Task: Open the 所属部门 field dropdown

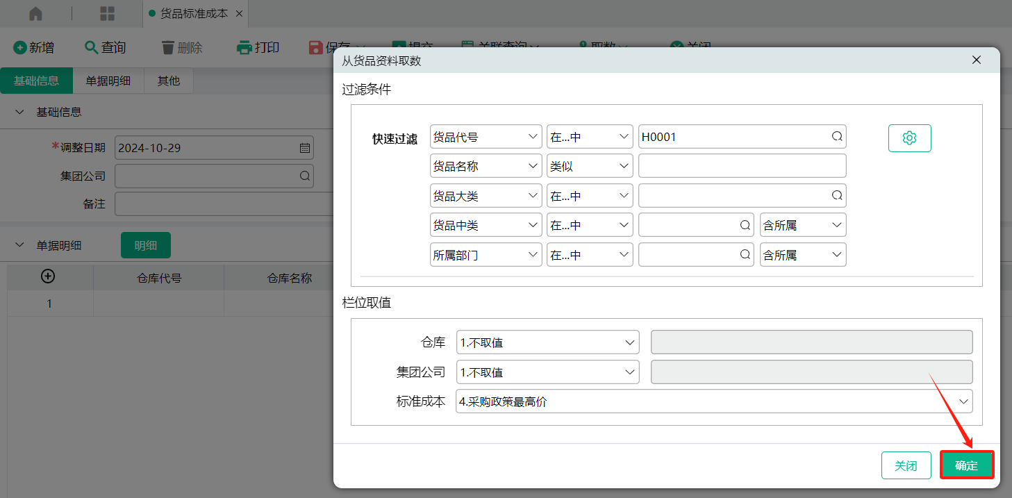Action: click(x=486, y=255)
